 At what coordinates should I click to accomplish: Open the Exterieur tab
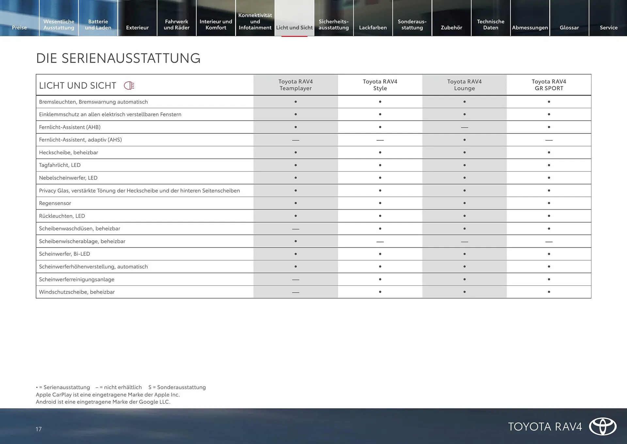coord(137,27)
